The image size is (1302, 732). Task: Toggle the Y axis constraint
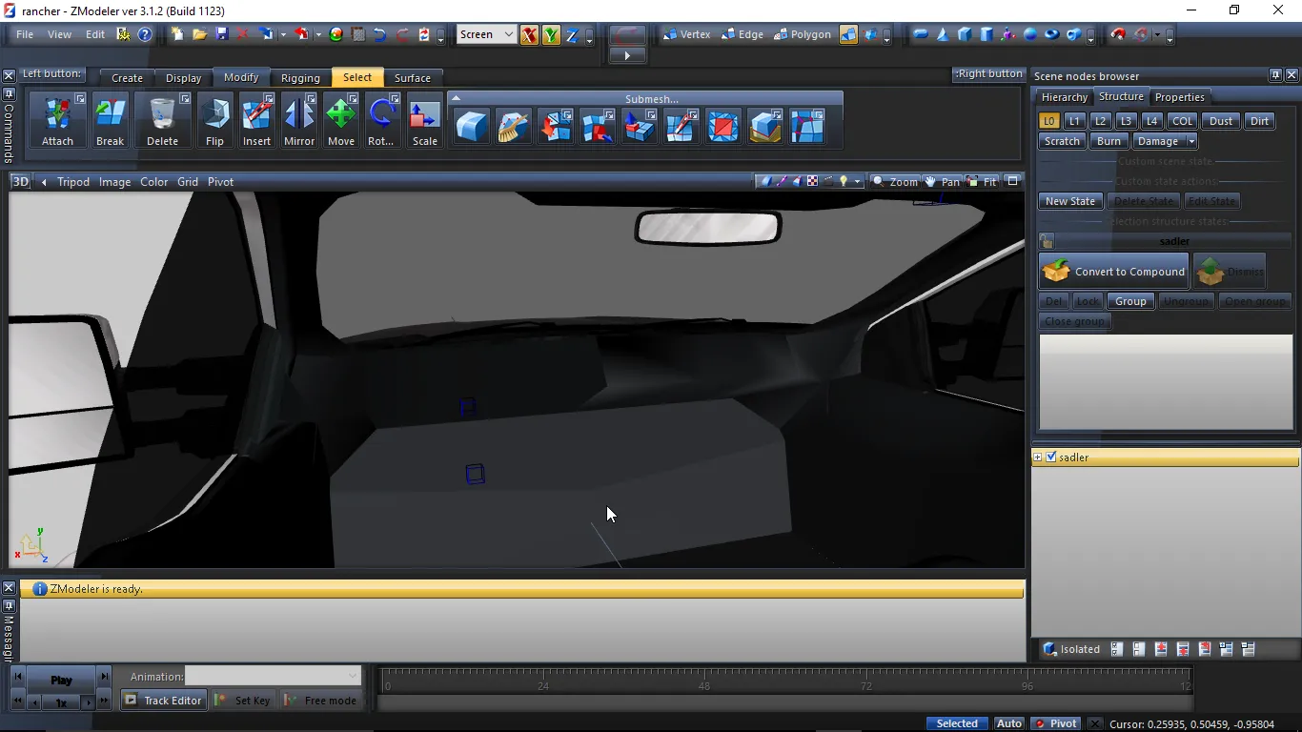point(551,35)
